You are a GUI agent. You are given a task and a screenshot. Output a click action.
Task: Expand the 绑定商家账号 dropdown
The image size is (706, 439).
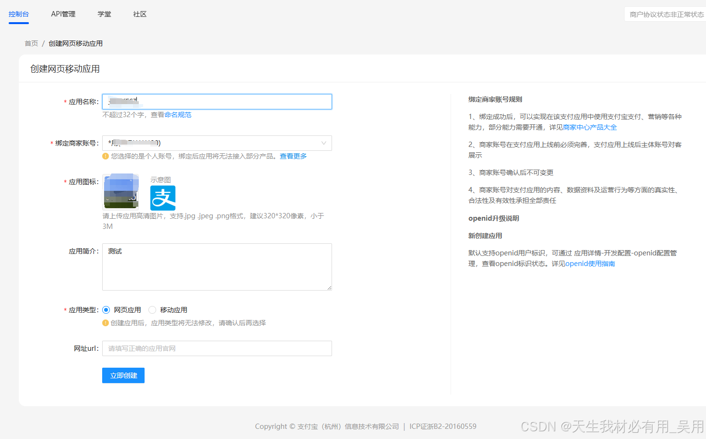(217, 143)
